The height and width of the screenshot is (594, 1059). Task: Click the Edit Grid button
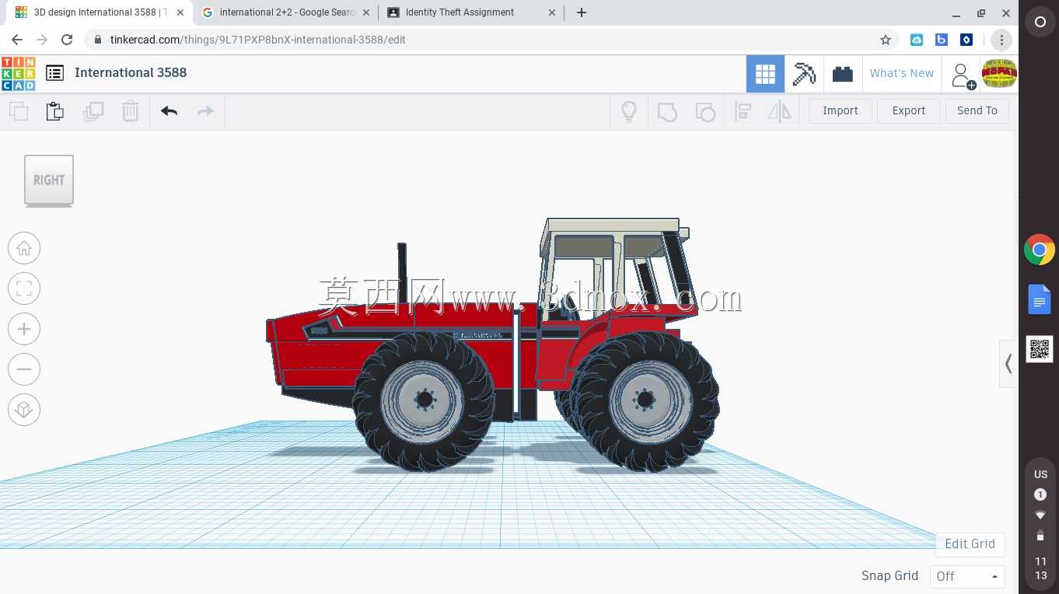point(970,543)
